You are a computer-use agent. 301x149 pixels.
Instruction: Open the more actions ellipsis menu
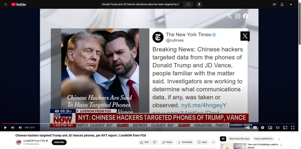tap(213, 142)
